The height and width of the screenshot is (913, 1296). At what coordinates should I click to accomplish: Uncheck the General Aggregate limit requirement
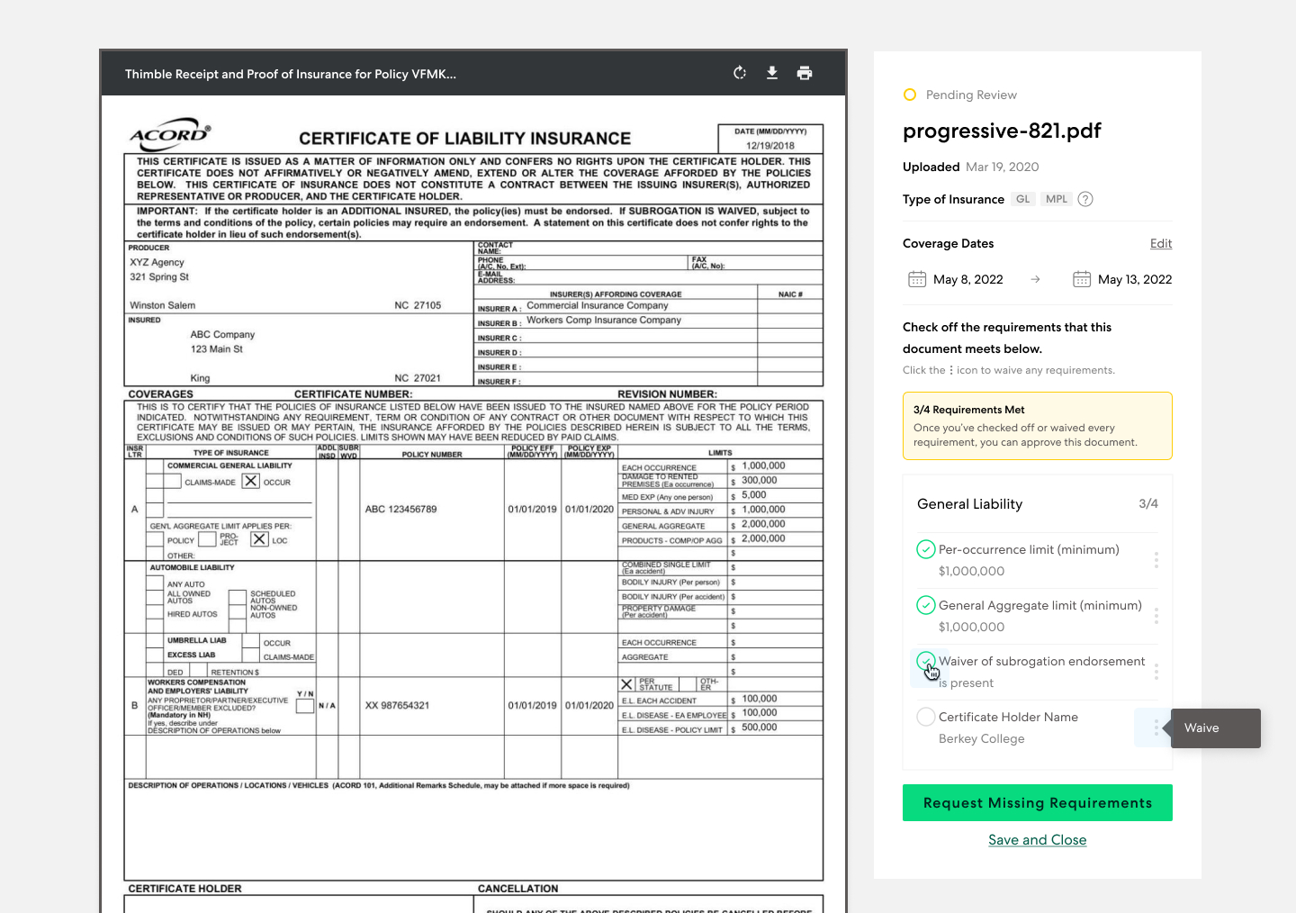tap(925, 605)
